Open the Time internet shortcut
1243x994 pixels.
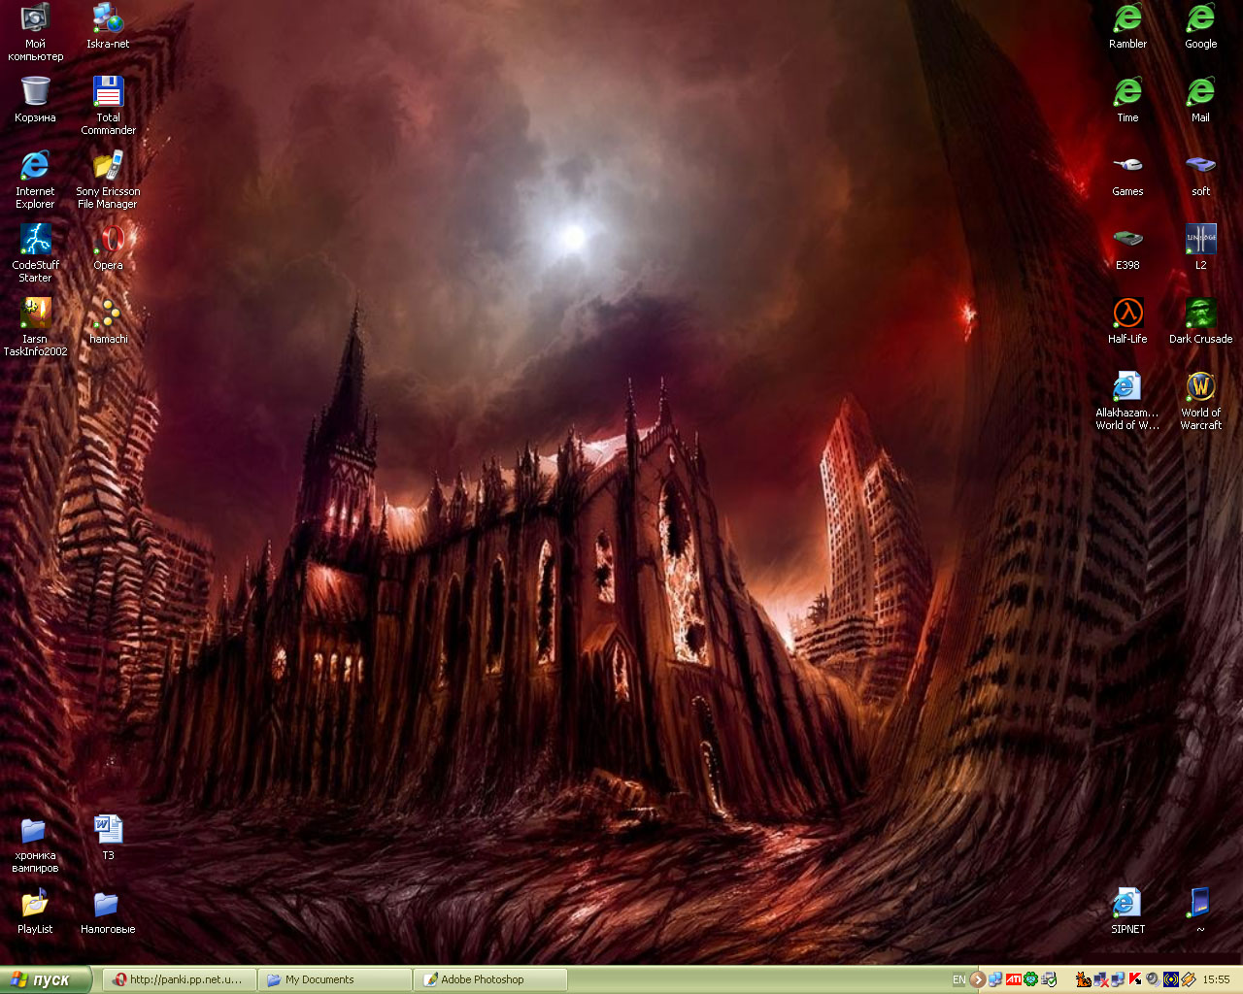[1127, 101]
